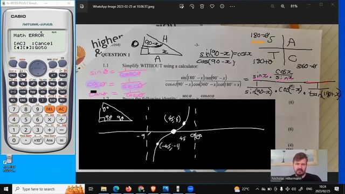Tap the log base key on the calculator

[63, 75]
